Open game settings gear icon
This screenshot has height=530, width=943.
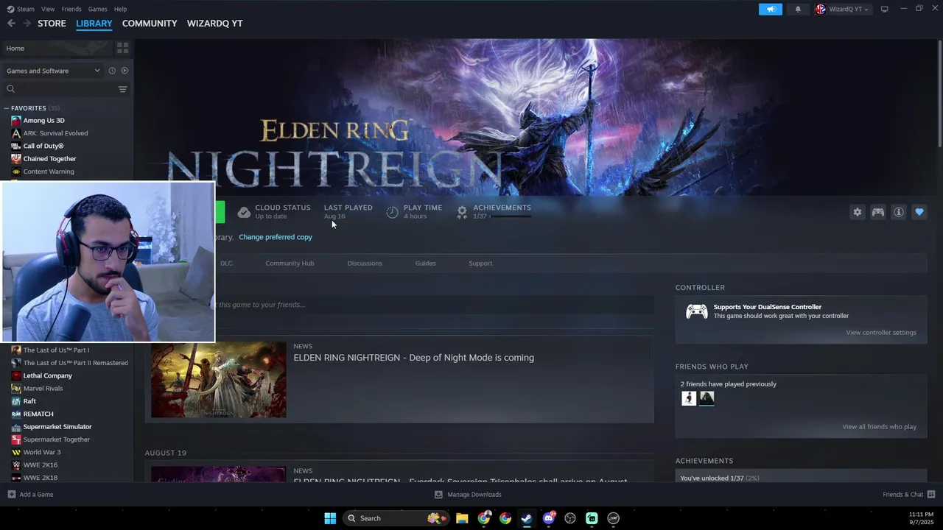point(858,212)
